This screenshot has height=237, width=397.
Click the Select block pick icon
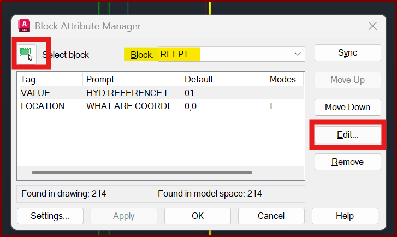pyautogui.click(x=27, y=54)
